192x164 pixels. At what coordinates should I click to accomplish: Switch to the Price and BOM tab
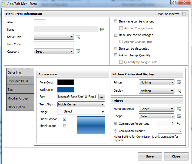(x=20, y=81)
